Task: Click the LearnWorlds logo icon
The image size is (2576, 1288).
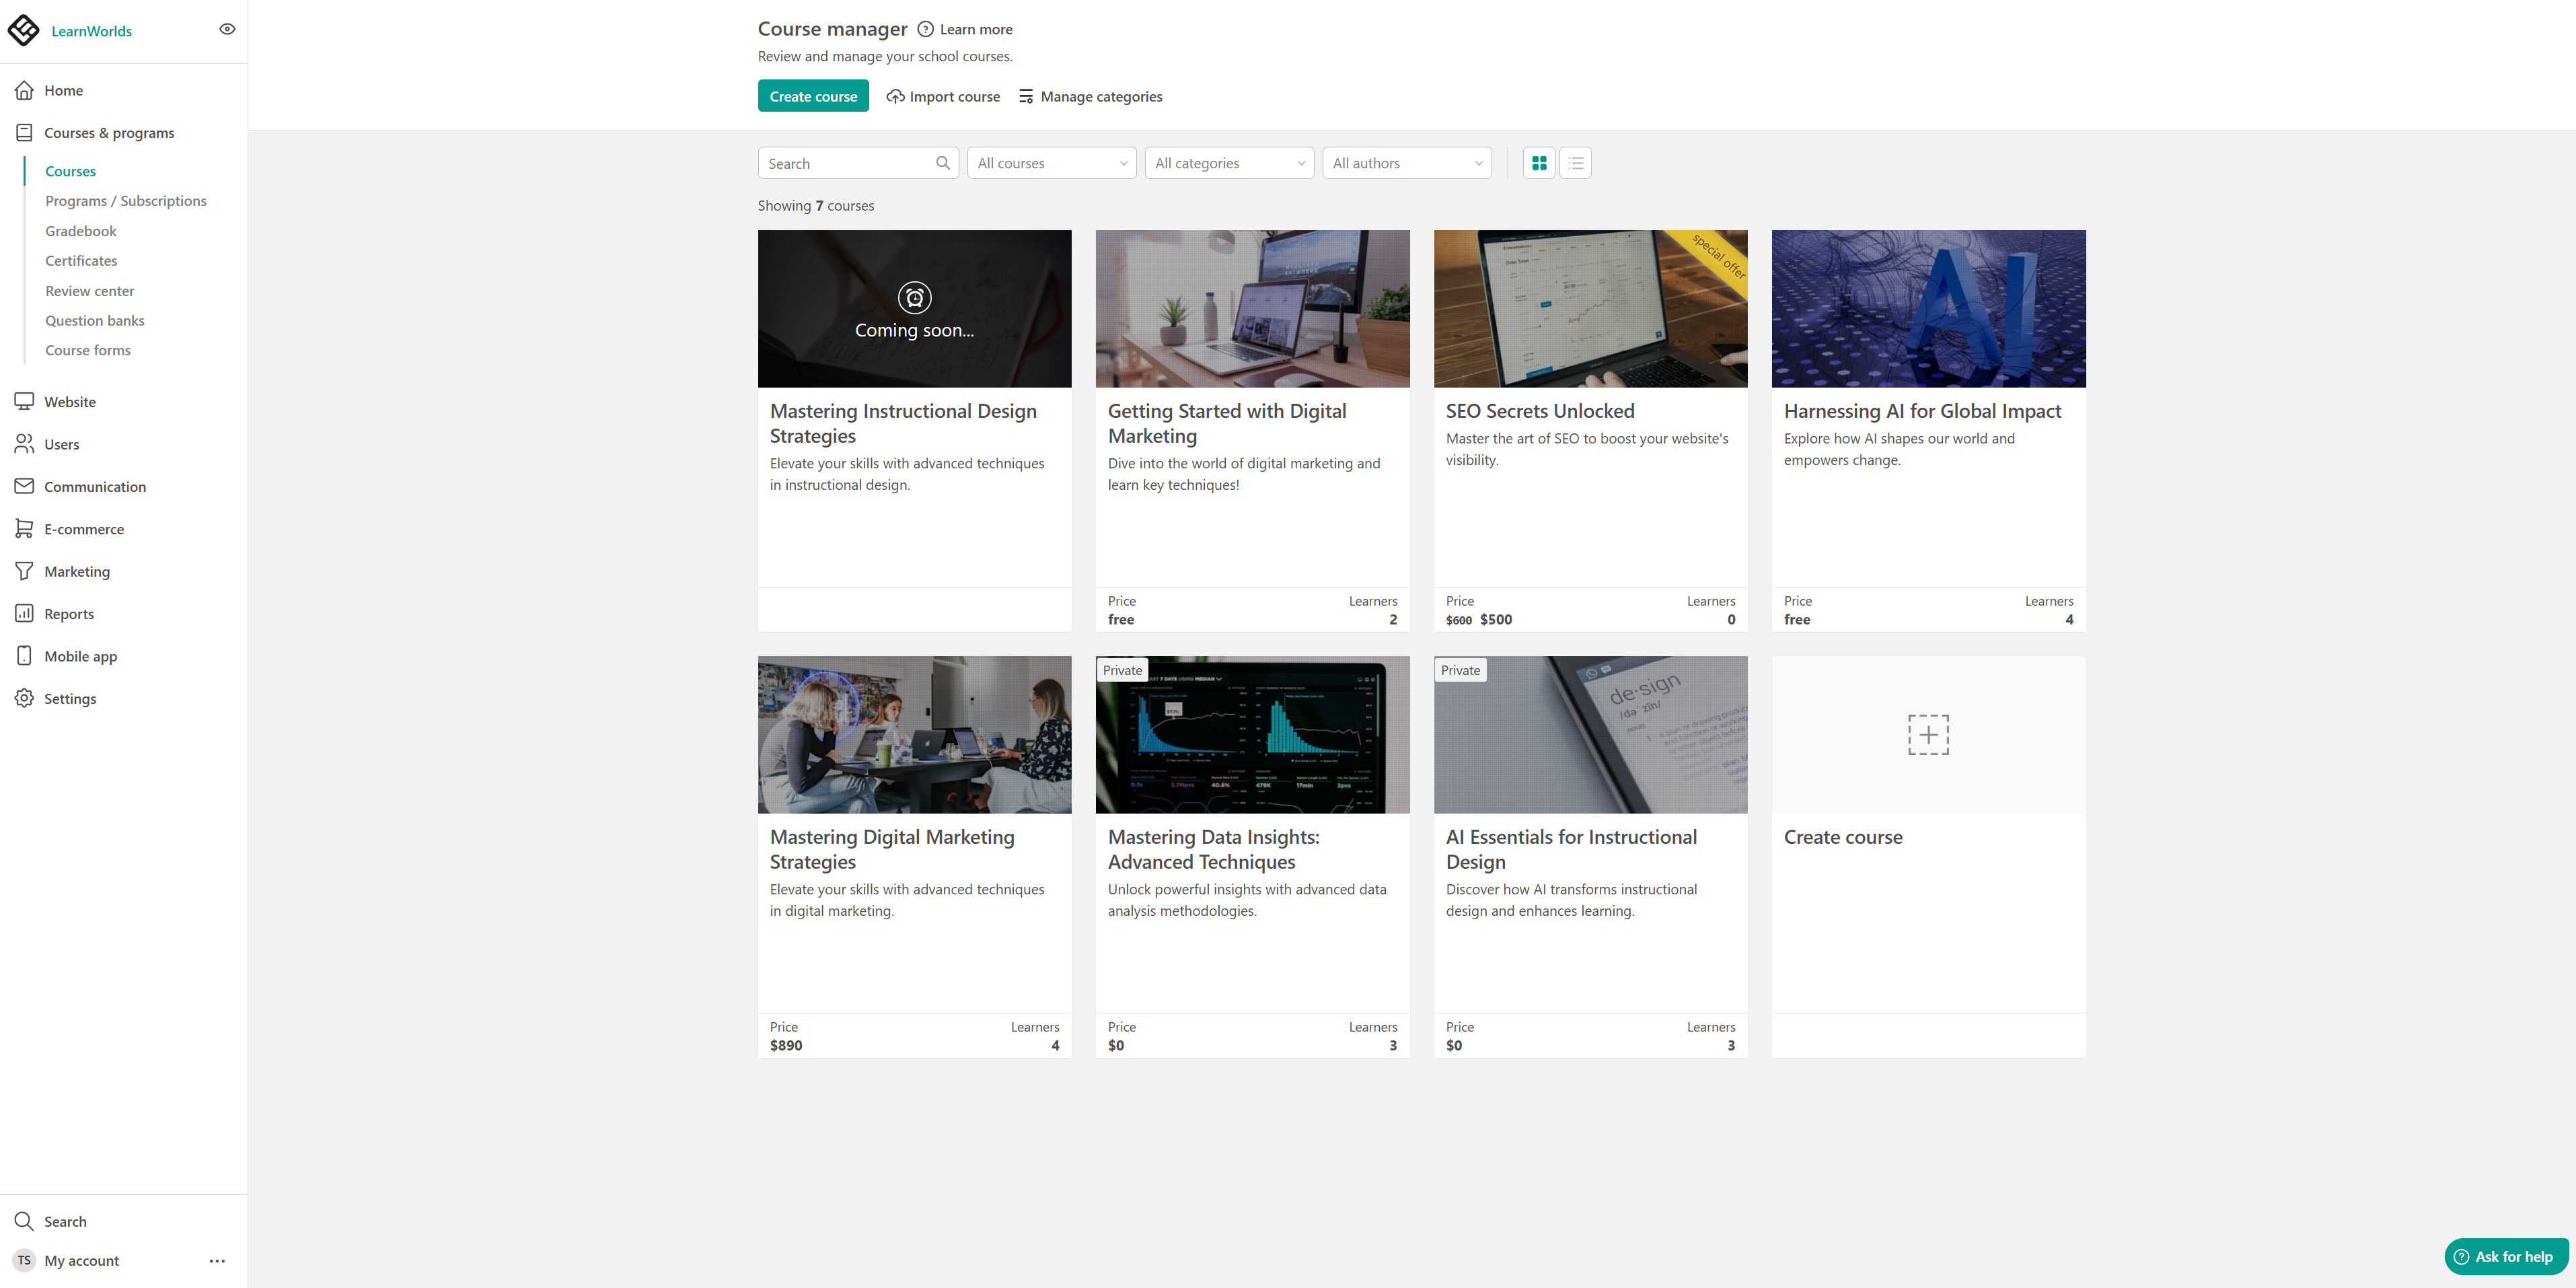Action: (24, 30)
